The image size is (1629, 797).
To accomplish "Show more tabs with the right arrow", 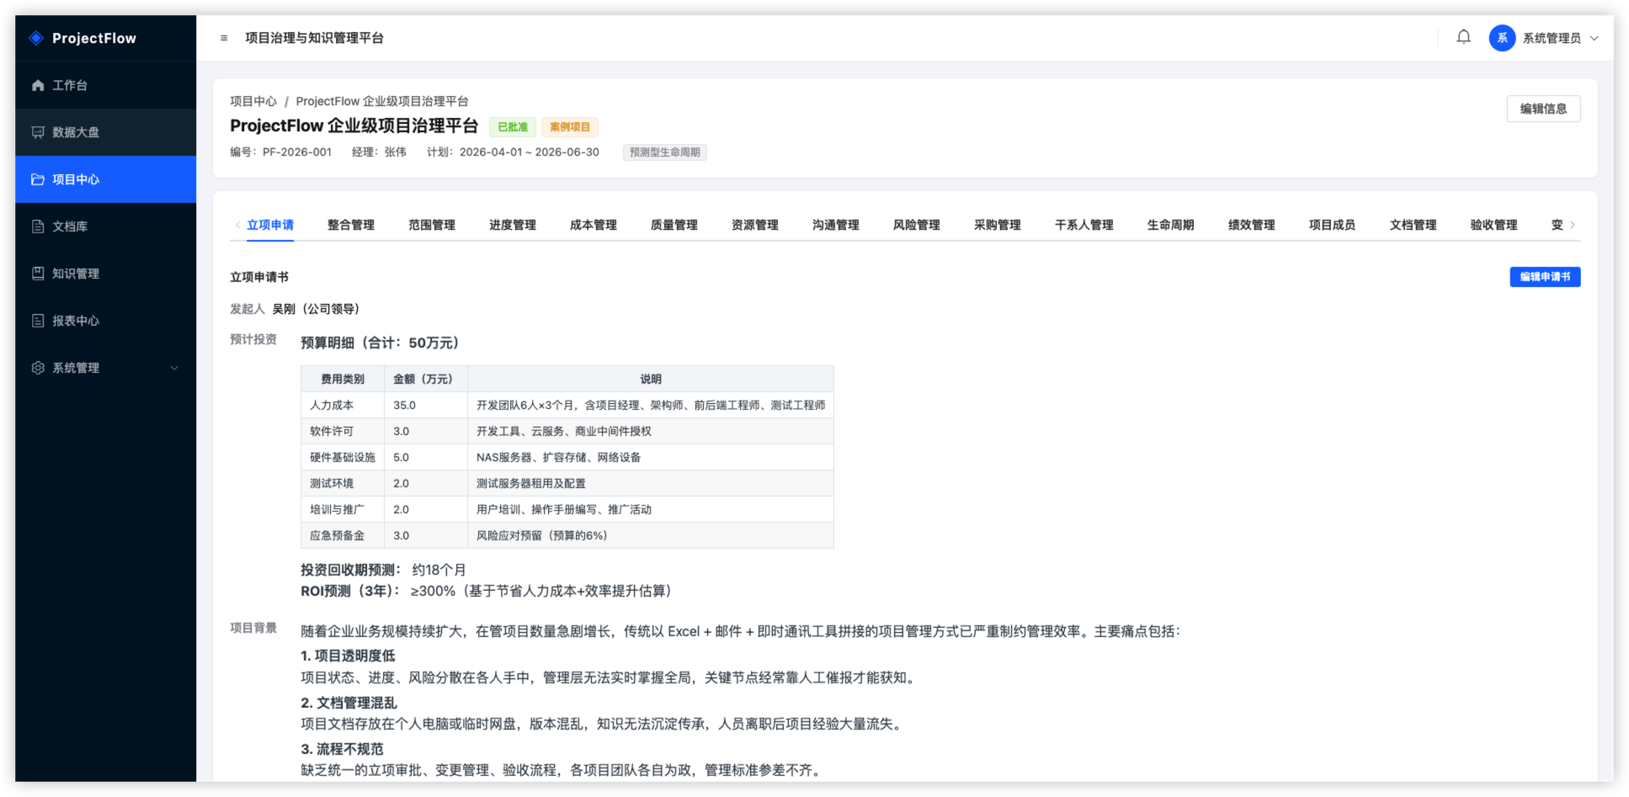I will coord(1572,225).
